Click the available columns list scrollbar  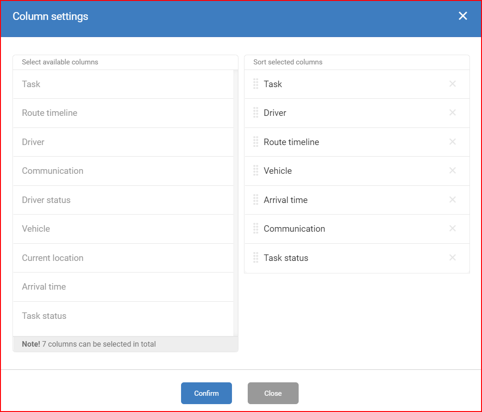pyautogui.click(x=236, y=203)
